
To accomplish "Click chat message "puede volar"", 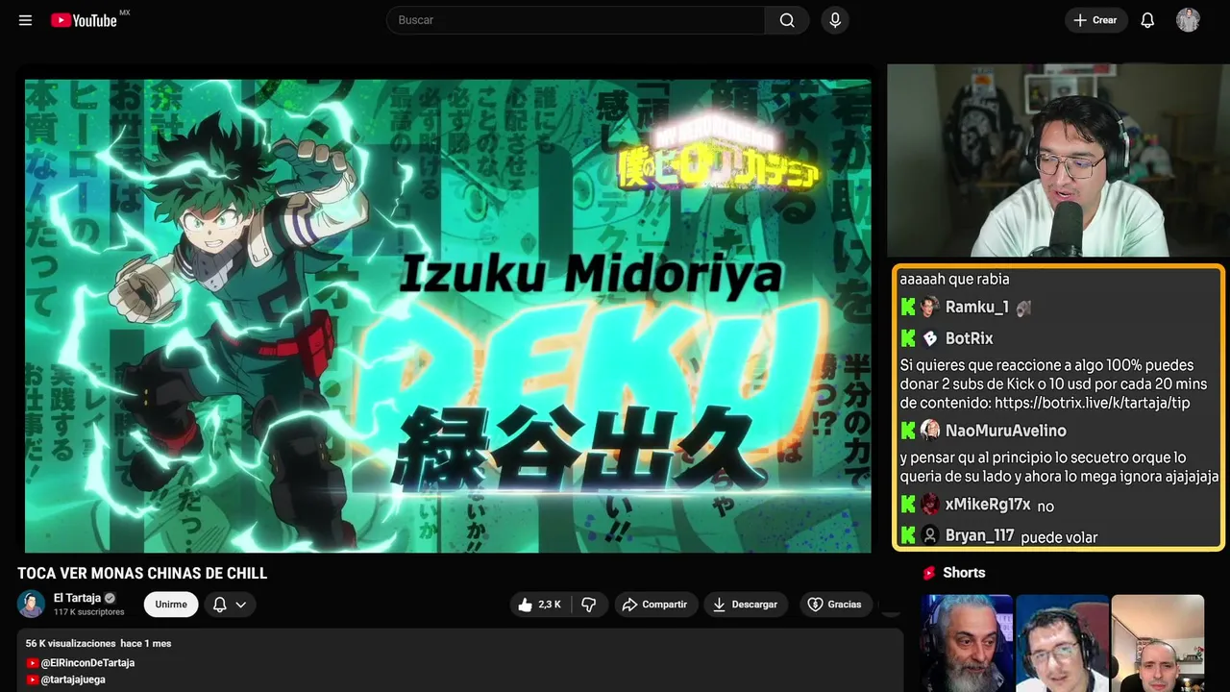I will [1059, 537].
